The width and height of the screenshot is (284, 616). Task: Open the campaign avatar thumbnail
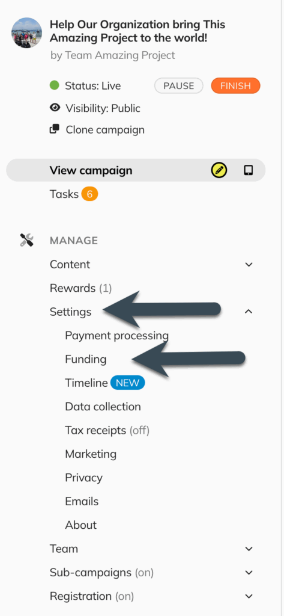pyautogui.click(x=26, y=32)
